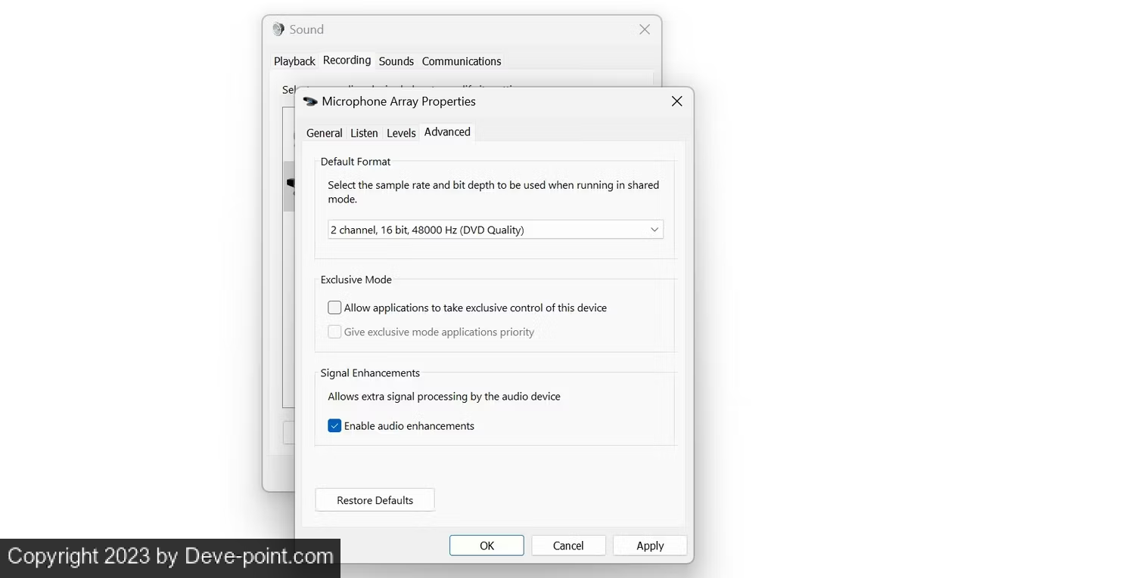Click the Restore Defaults button

click(375, 500)
